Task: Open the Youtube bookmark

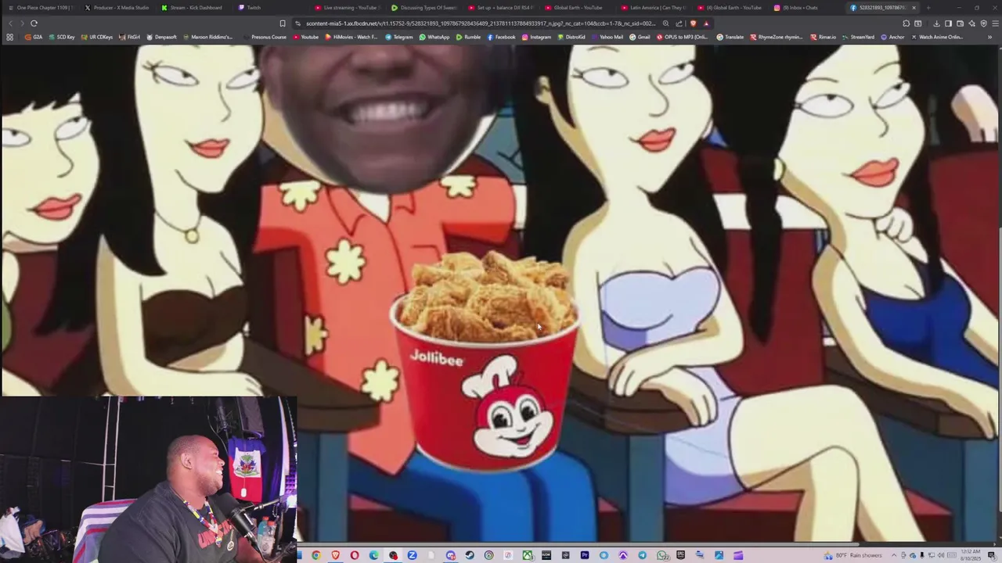Action: tap(305, 37)
